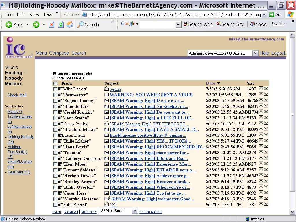Click the InternetCrusade logo
The height and width of the screenshot is (222, 296).
pyautogui.click(x=18, y=48)
